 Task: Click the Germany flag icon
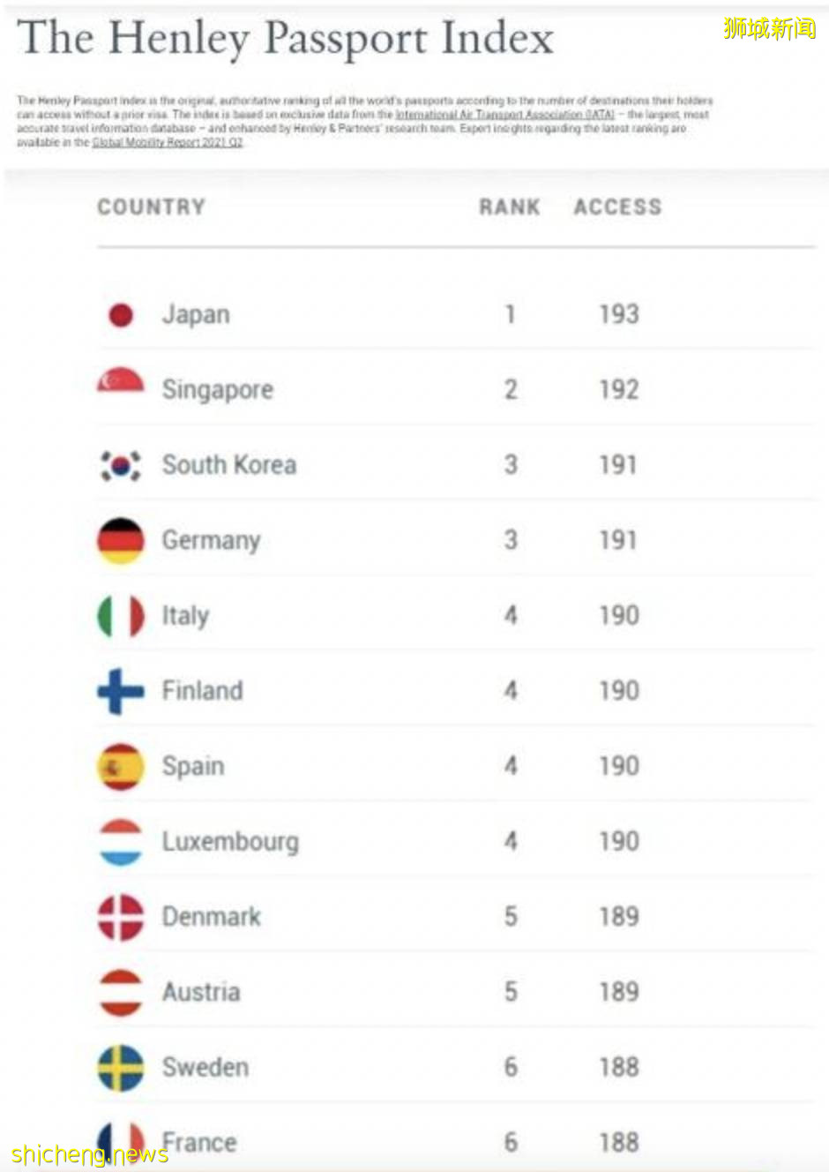coord(121,540)
